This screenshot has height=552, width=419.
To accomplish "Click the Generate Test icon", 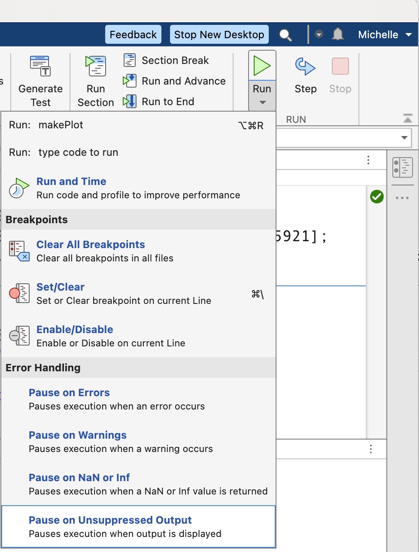I will [40, 67].
